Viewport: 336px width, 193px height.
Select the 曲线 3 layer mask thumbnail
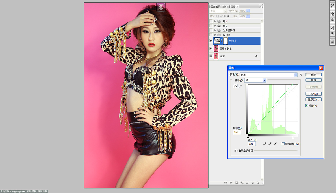pos(226,41)
